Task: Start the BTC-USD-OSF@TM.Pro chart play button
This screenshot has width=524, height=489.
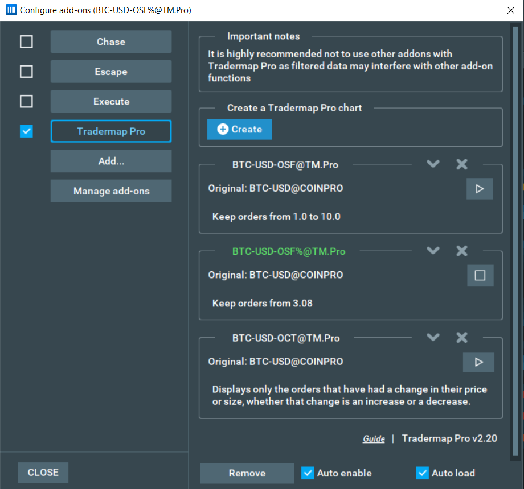Action: pyautogui.click(x=479, y=189)
